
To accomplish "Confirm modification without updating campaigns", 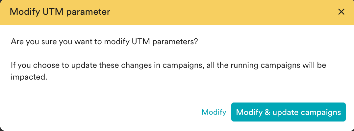I will [x=214, y=112].
